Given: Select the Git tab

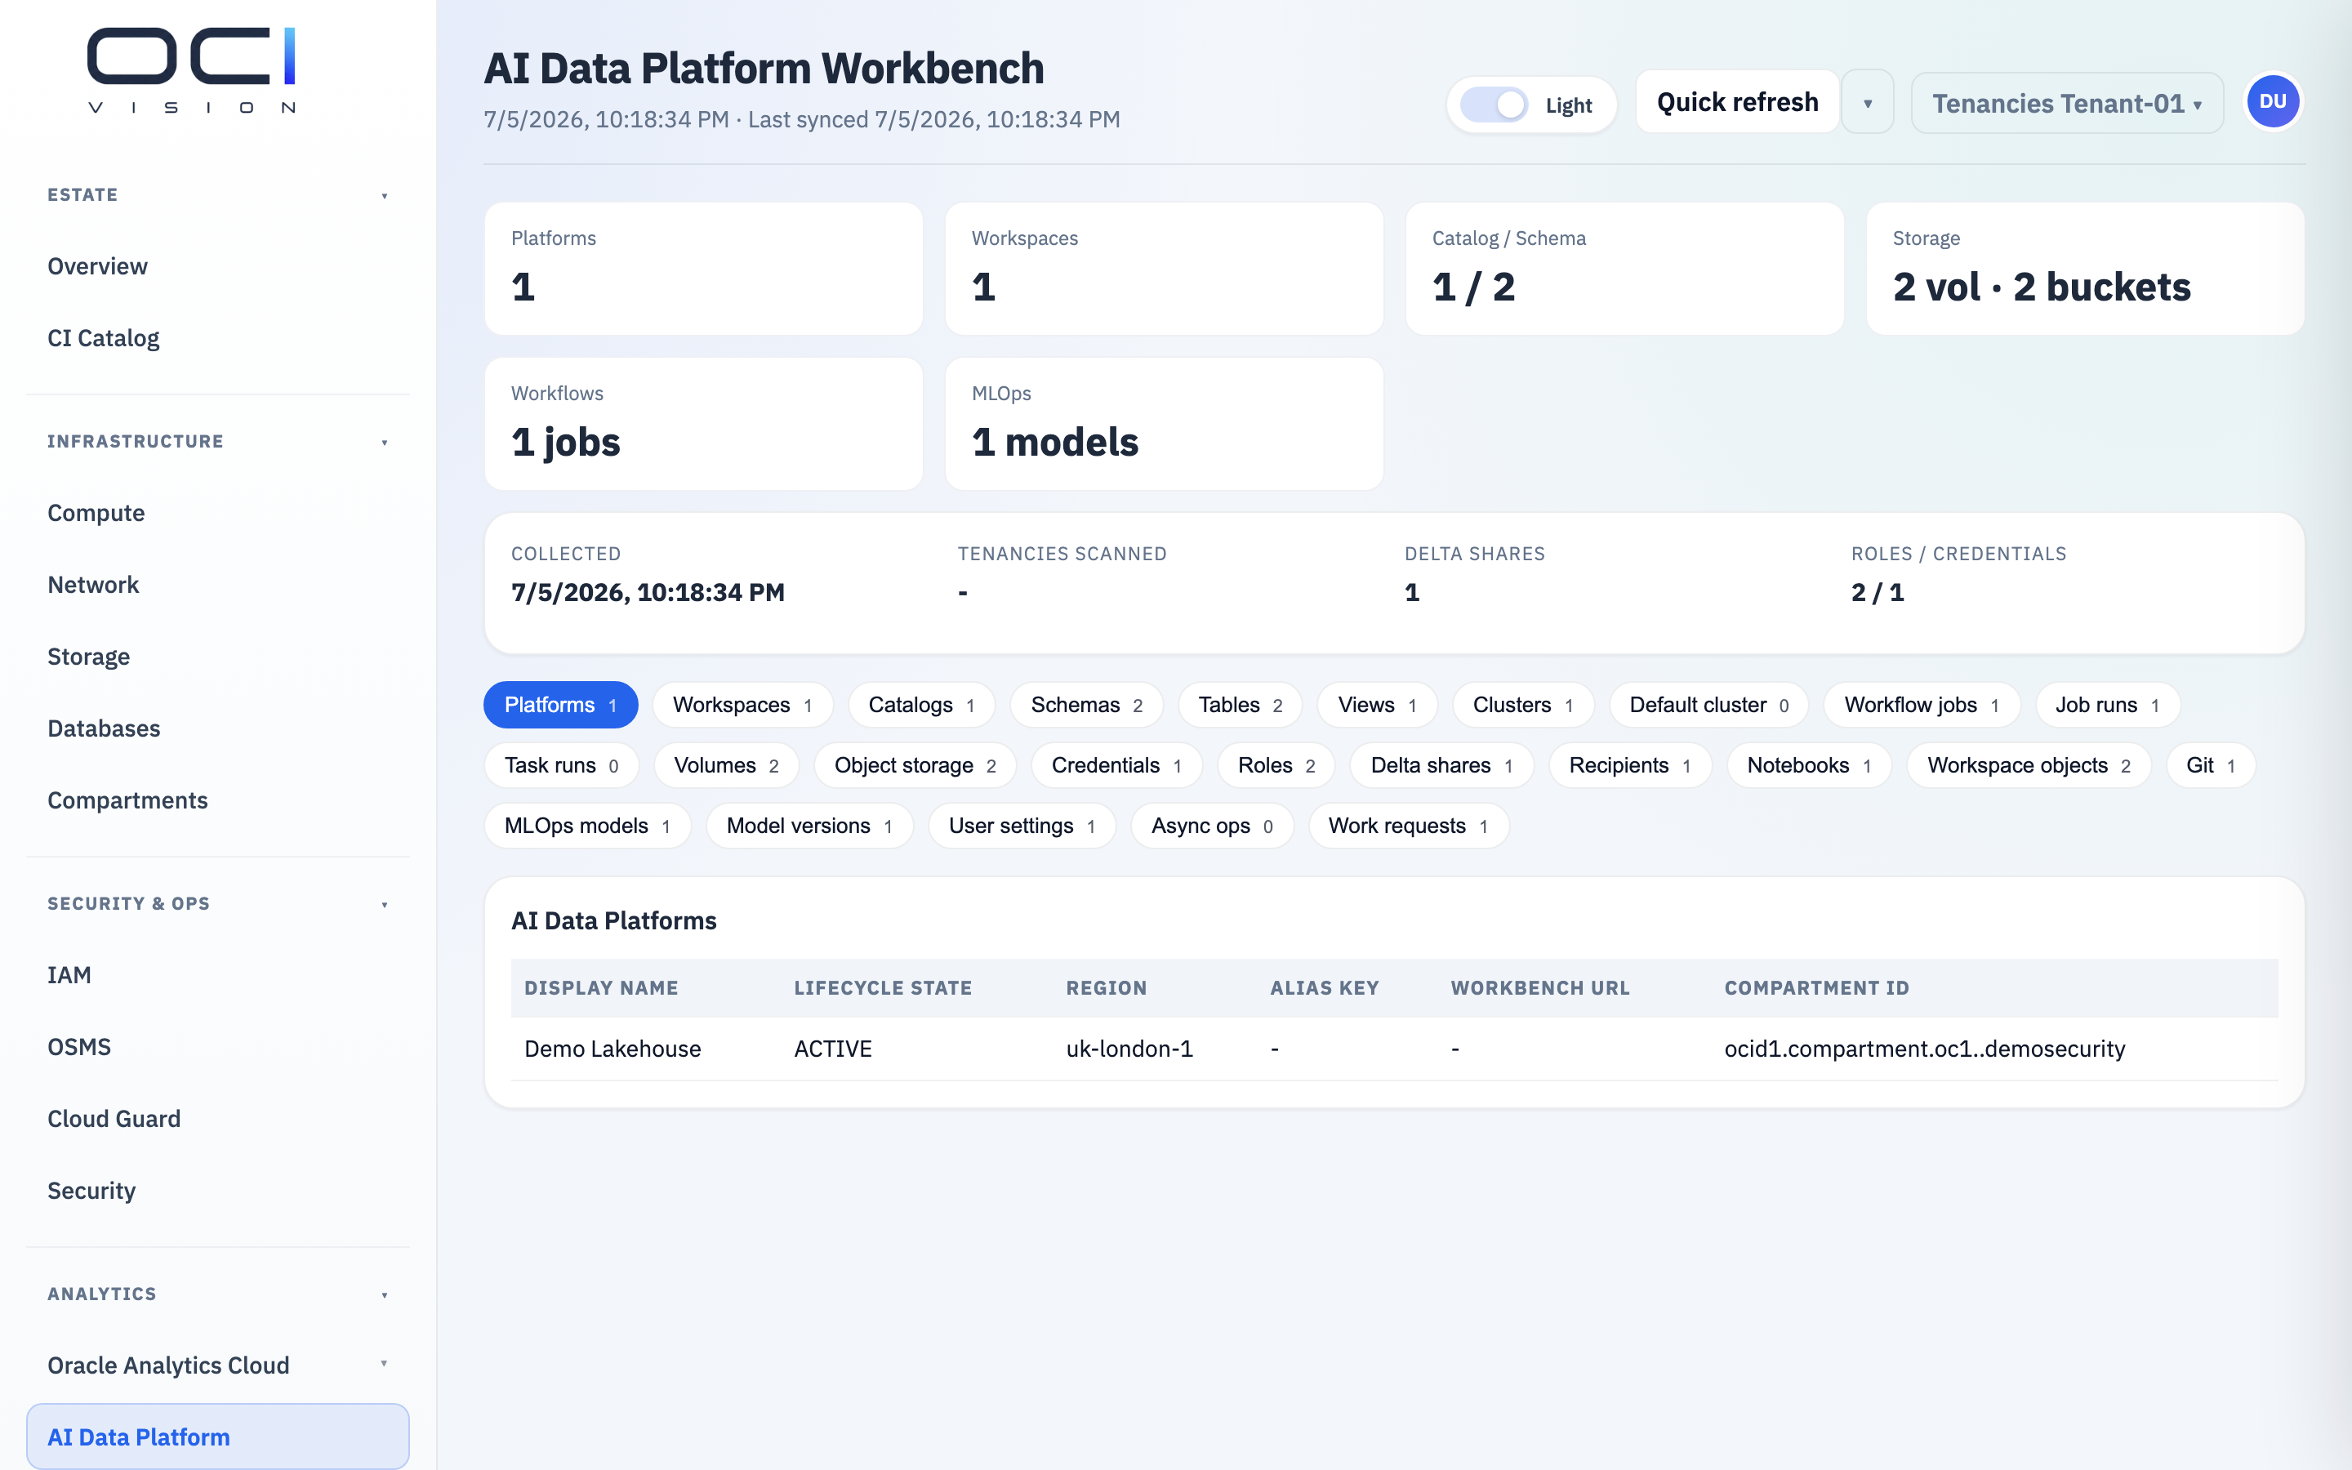Looking at the screenshot, I should point(2210,765).
